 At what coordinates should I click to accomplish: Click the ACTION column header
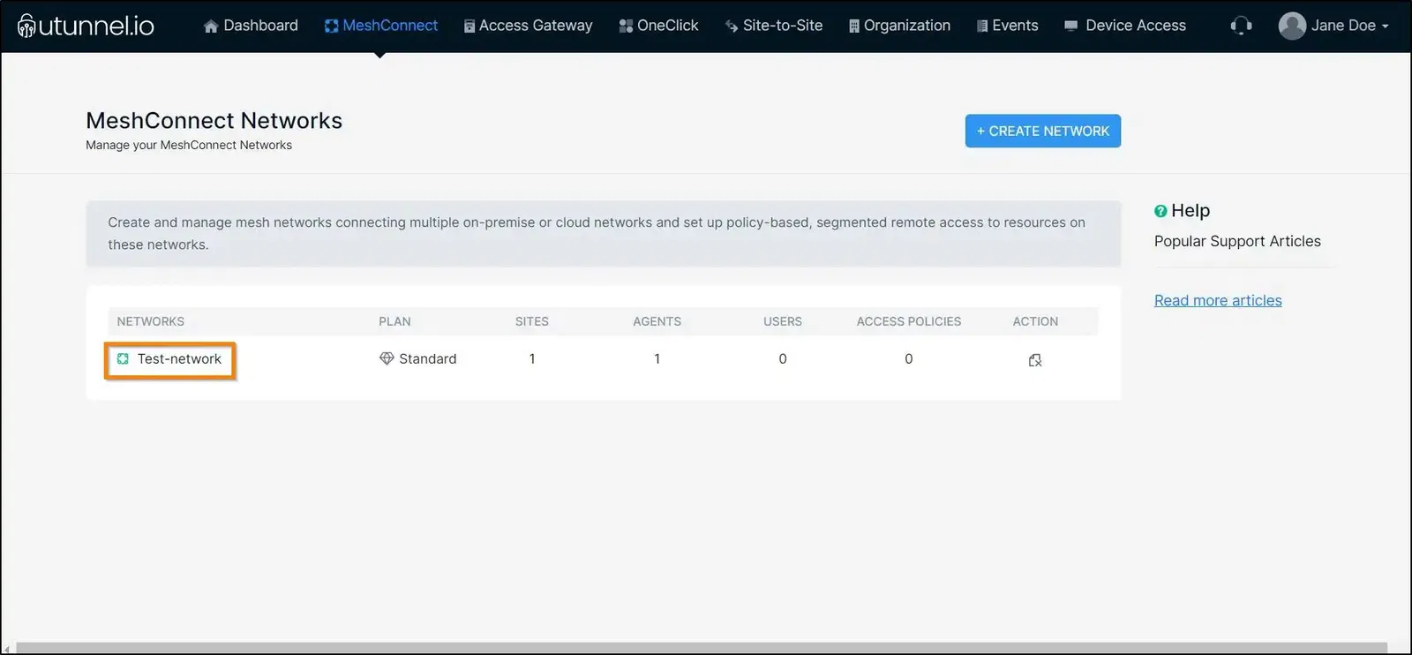(x=1035, y=321)
